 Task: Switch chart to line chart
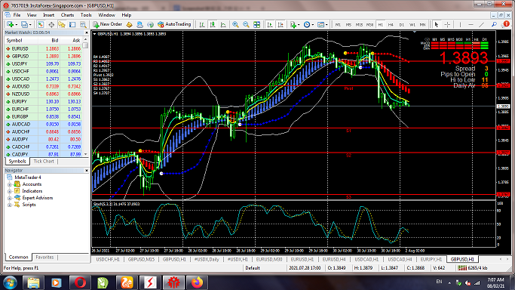pyautogui.click(x=223, y=24)
